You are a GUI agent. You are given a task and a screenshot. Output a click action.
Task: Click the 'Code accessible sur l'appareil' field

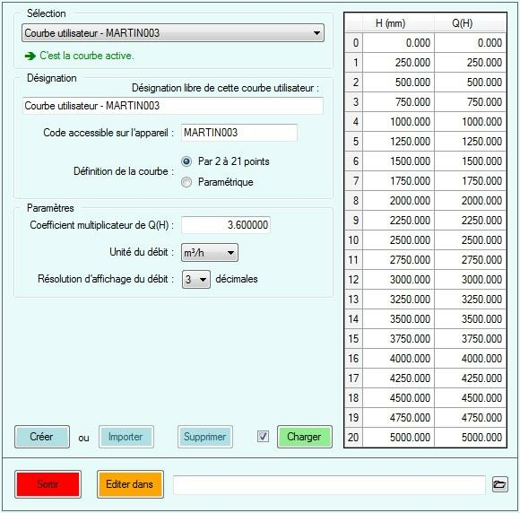[x=239, y=133]
